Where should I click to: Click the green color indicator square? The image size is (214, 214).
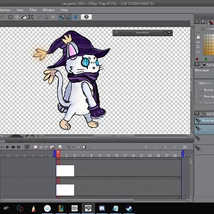pos(206,59)
